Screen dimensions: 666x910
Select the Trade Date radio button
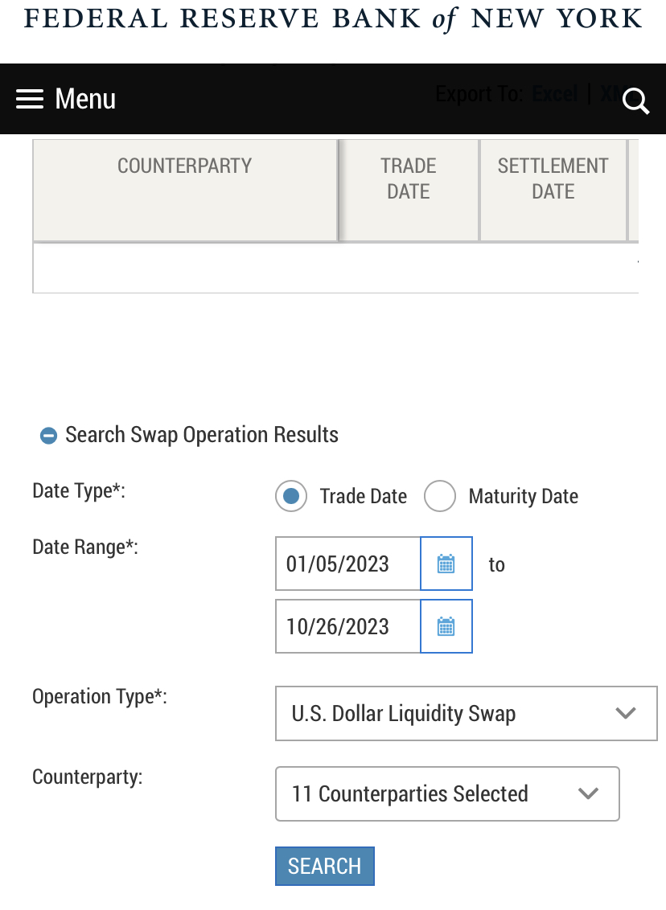291,496
